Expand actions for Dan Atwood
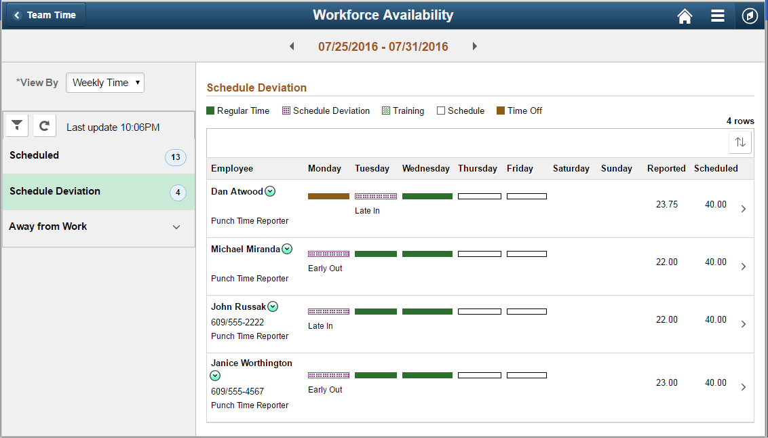The image size is (768, 438). click(270, 191)
